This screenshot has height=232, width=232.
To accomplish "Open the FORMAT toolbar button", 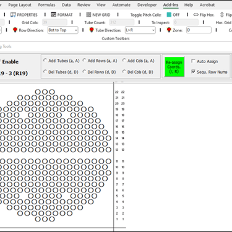I will [62, 15].
